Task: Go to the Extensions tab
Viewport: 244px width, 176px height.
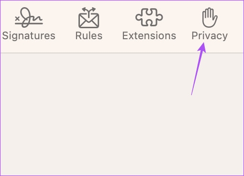Action: click(x=149, y=24)
